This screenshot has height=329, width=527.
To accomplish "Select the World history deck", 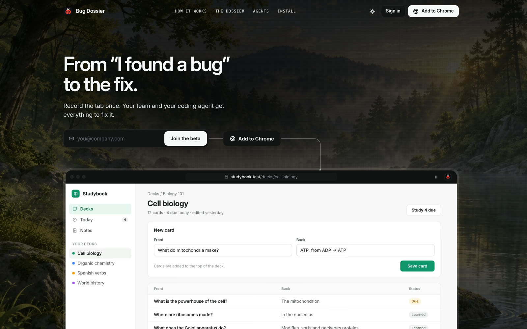I will [100, 283].
